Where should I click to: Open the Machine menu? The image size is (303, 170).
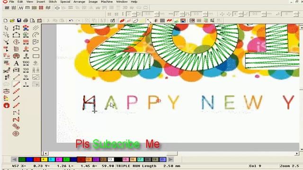coord(107,2)
